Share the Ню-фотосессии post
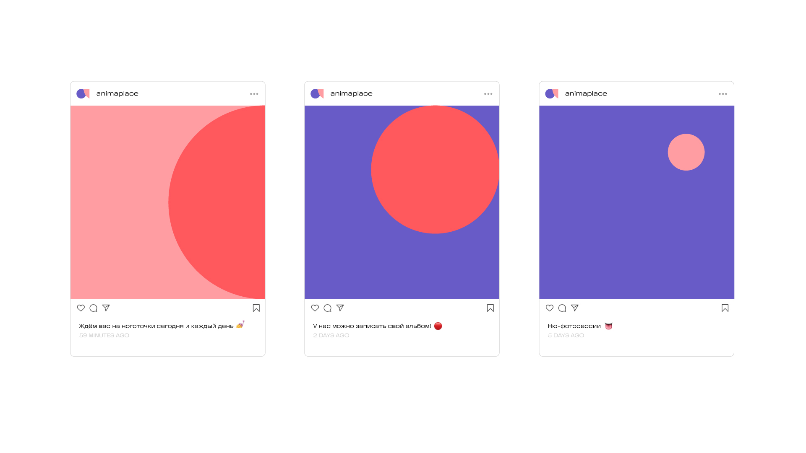806x453 pixels. pyautogui.click(x=575, y=308)
